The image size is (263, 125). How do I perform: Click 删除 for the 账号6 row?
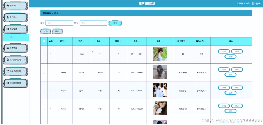pyautogui.click(x=230, y=111)
